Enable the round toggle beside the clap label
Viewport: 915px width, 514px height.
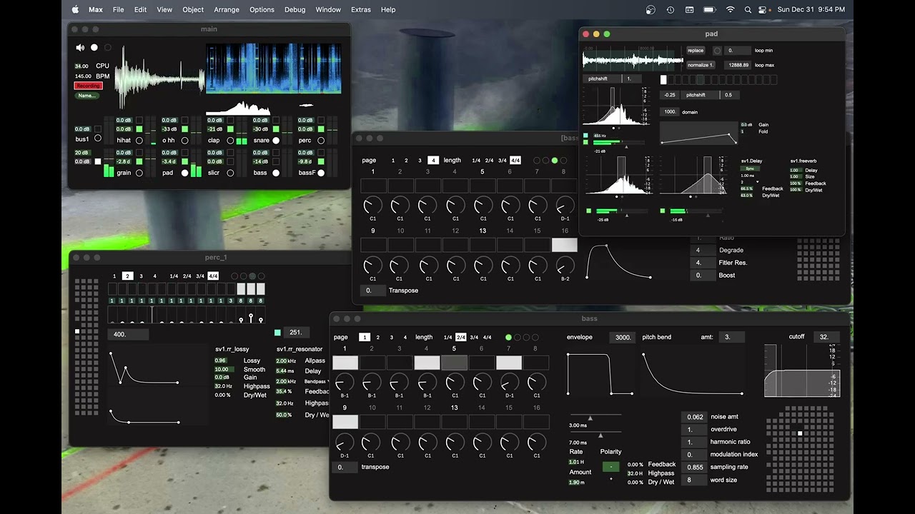pos(230,141)
